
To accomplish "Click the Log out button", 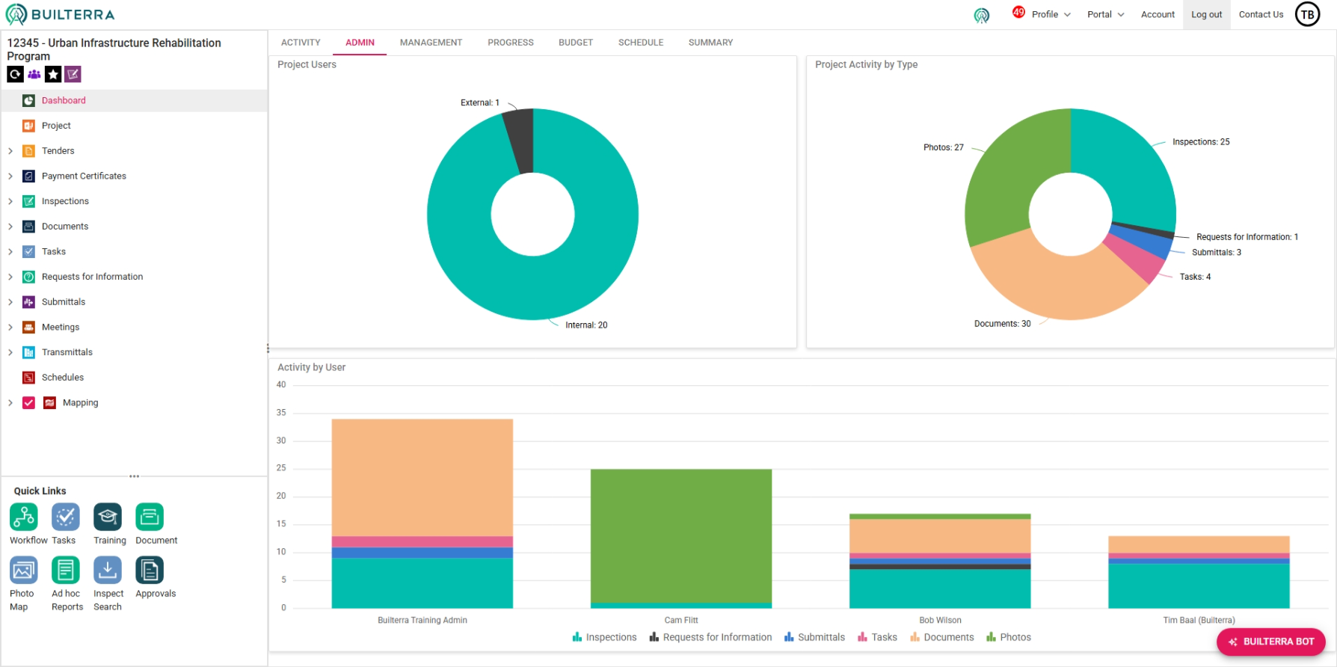I will pyautogui.click(x=1206, y=14).
